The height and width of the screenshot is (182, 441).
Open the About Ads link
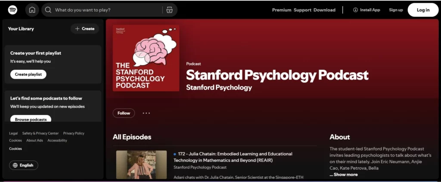[x=34, y=140]
